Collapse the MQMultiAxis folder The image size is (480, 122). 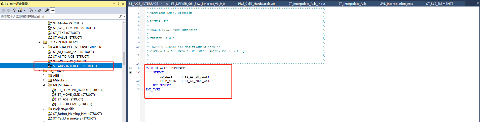[x=44, y=85]
